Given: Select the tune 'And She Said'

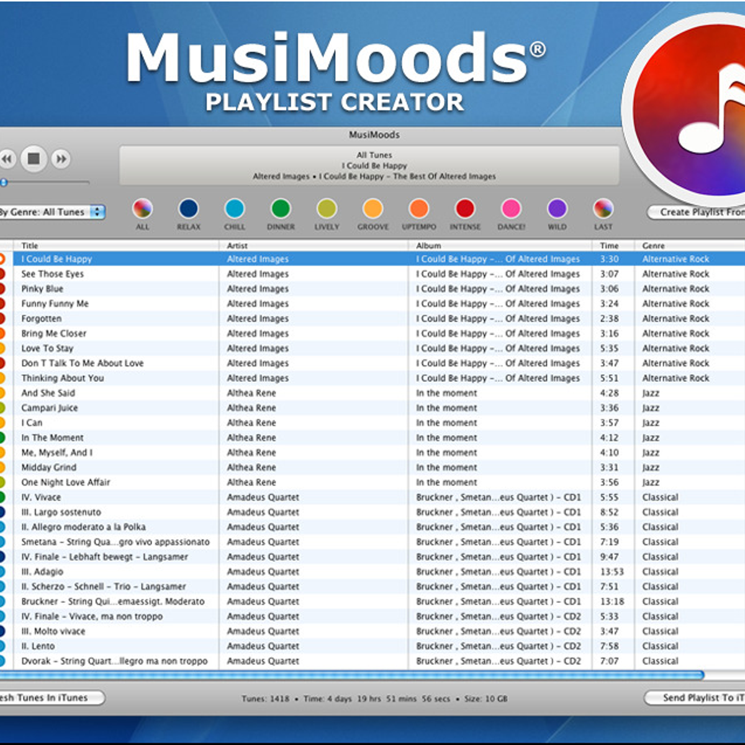Looking at the screenshot, I should coord(372,393).
